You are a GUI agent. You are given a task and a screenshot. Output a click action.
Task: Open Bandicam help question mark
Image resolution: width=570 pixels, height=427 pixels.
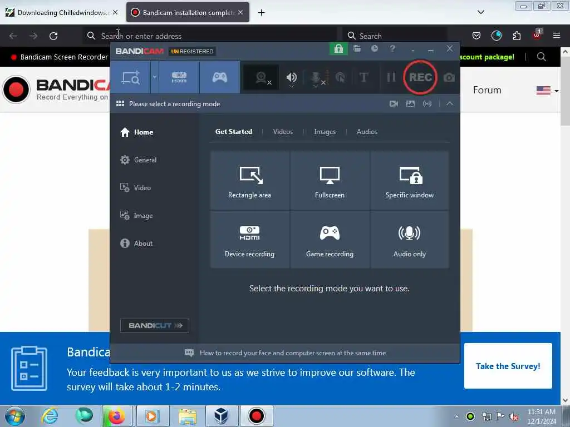coord(392,49)
